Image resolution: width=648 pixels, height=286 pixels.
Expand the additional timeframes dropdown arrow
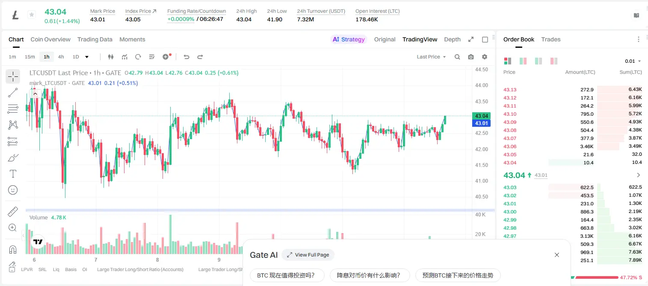point(87,57)
